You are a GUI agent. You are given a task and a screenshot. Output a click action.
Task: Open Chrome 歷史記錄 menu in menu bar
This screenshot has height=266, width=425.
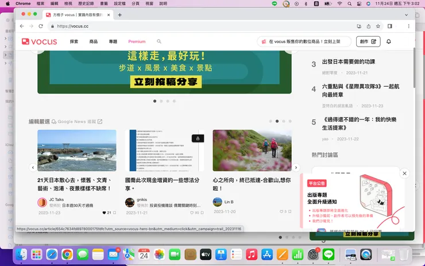click(x=86, y=3)
